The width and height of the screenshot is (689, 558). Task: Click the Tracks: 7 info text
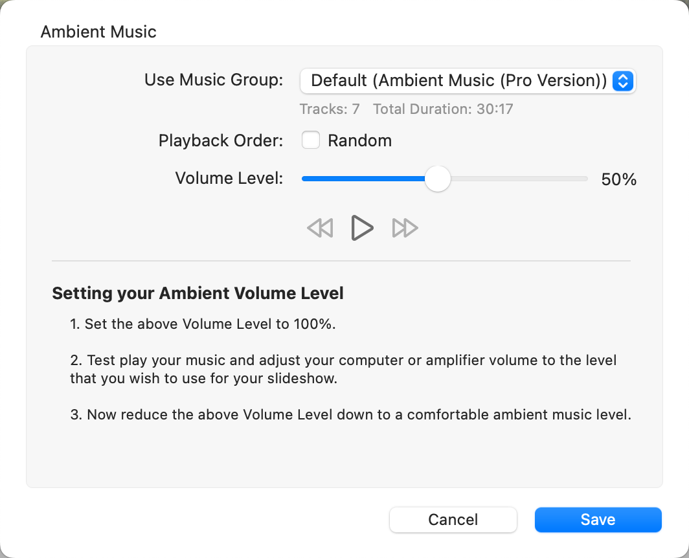coord(330,109)
